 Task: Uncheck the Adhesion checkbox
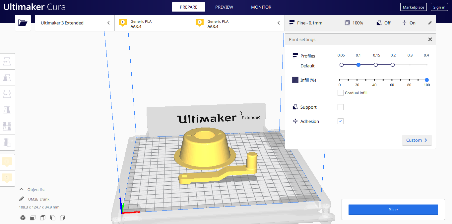click(340, 121)
